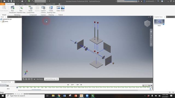Open the notification center on taskbar

(171, 96)
